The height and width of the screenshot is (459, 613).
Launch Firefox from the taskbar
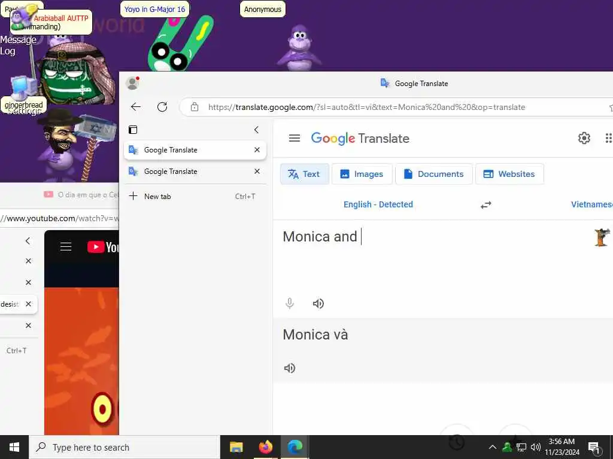coord(266,447)
